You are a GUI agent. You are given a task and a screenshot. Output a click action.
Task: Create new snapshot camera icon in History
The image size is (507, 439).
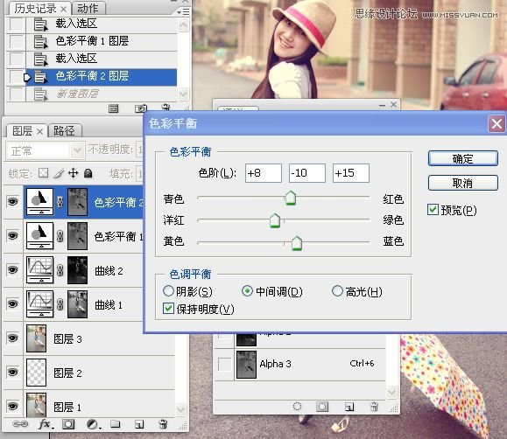click(141, 108)
